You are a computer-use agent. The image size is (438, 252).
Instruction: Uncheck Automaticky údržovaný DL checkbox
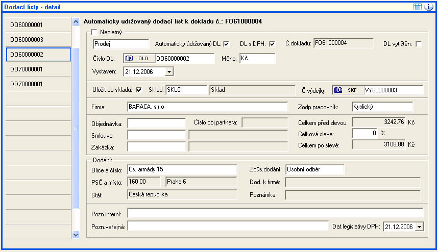226,44
